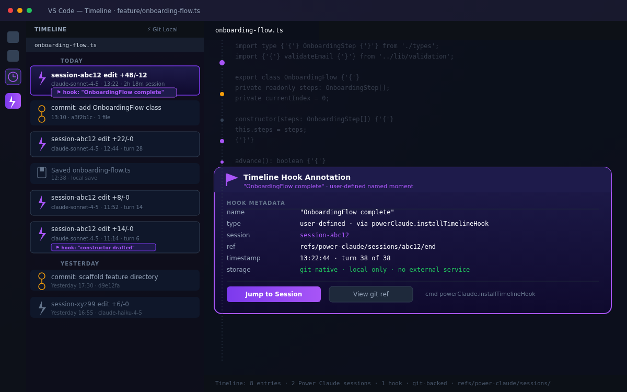This screenshot has height=392, width=627.
Task: Click Git Local indicator in Timeline header
Action: point(162,29)
